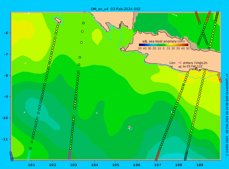Click the sea level anomaly color bar
229x169 pixels.
(x=164, y=45)
